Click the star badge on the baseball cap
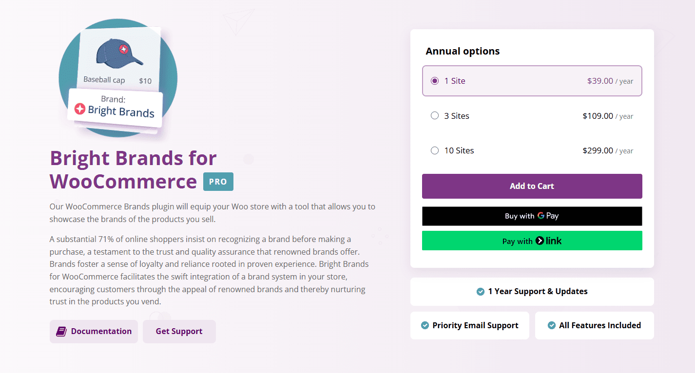695x373 pixels. (123, 49)
